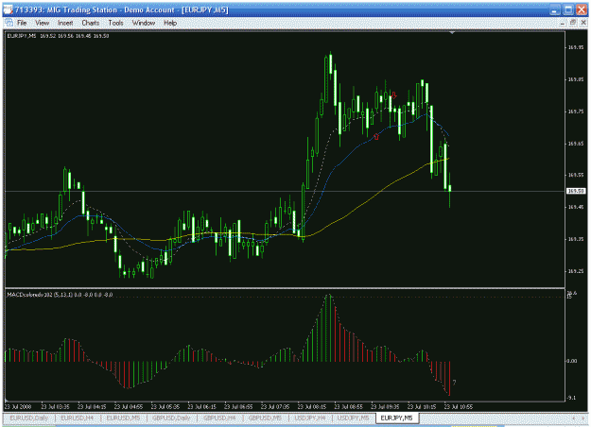591x427 pixels.
Task: Close the inner EURJPY chart window
Action: (x=582, y=23)
